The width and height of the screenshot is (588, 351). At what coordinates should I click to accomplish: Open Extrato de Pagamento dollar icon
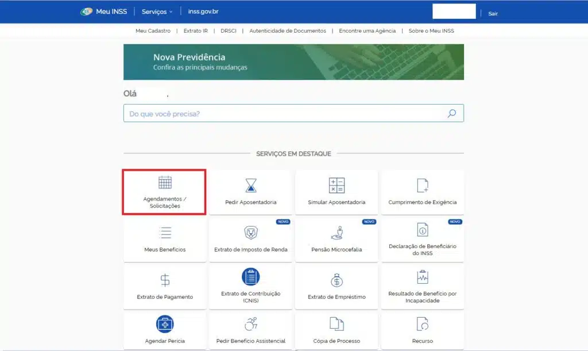point(165,280)
